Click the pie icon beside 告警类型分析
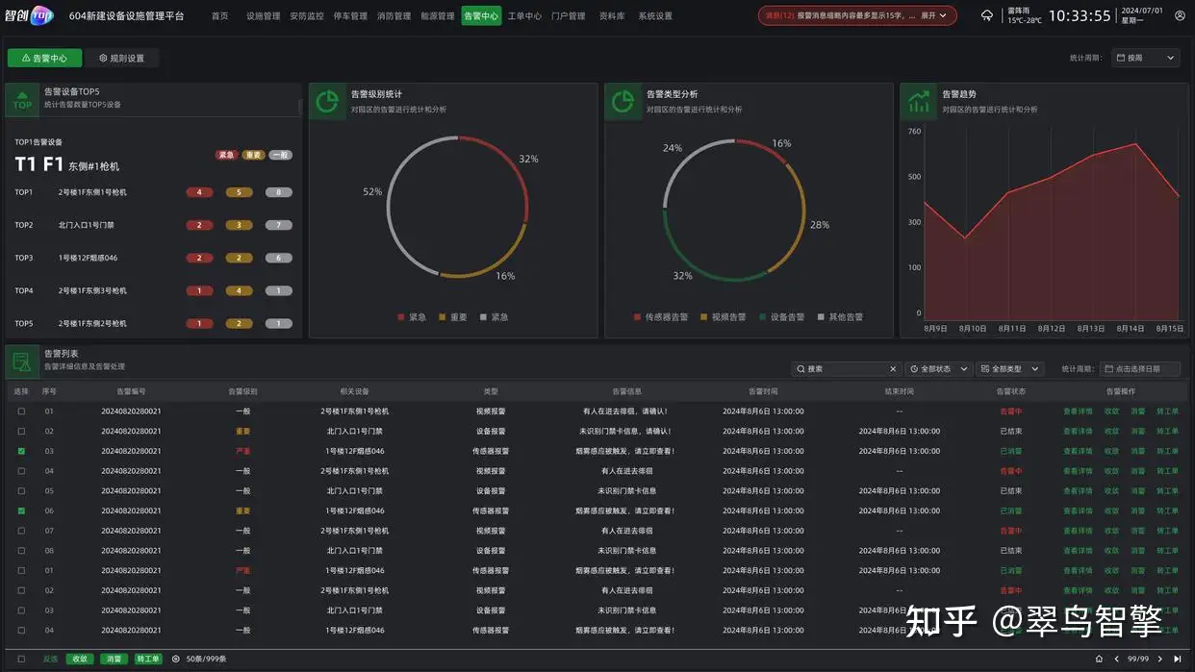Screen dimensions: 1195x672 click(623, 101)
